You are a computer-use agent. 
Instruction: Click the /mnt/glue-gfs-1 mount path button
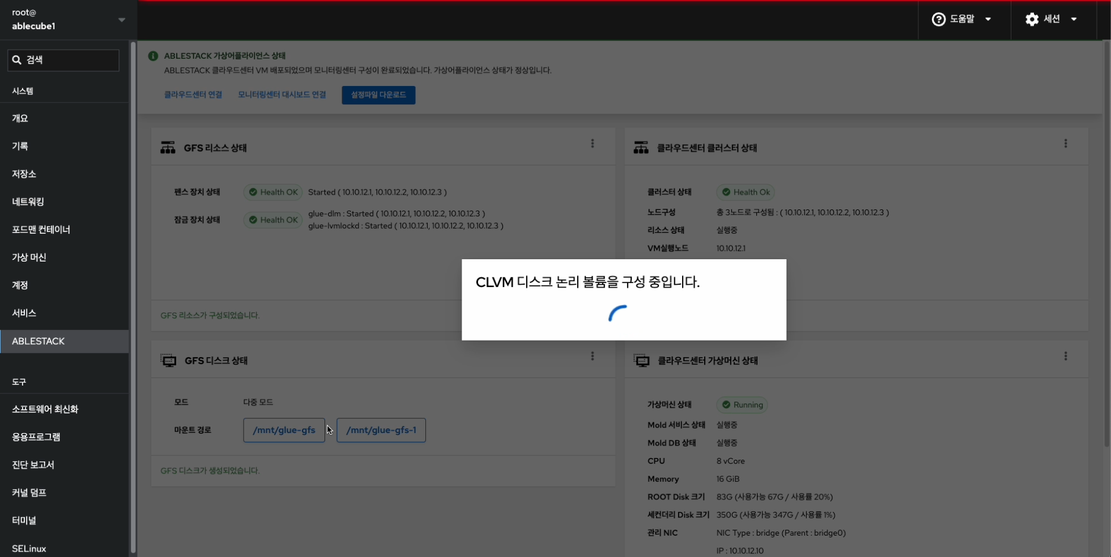coord(381,430)
